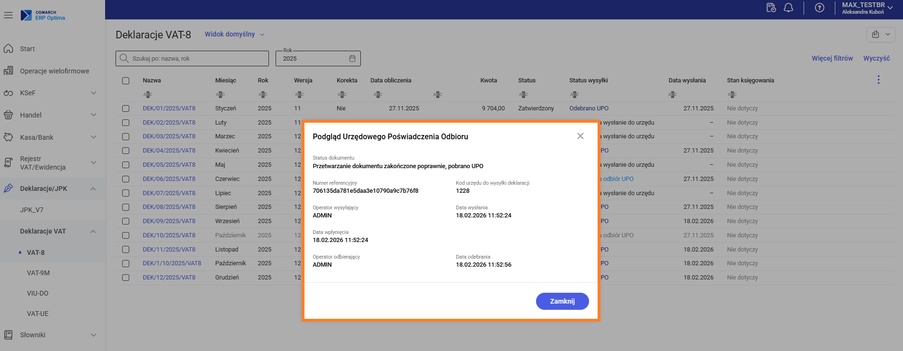Image resolution: width=903 pixels, height=351 pixels.
Task: Collapse the Deklaracje VAT submenu
Action: pyautogui.click(x=93, y=232)
